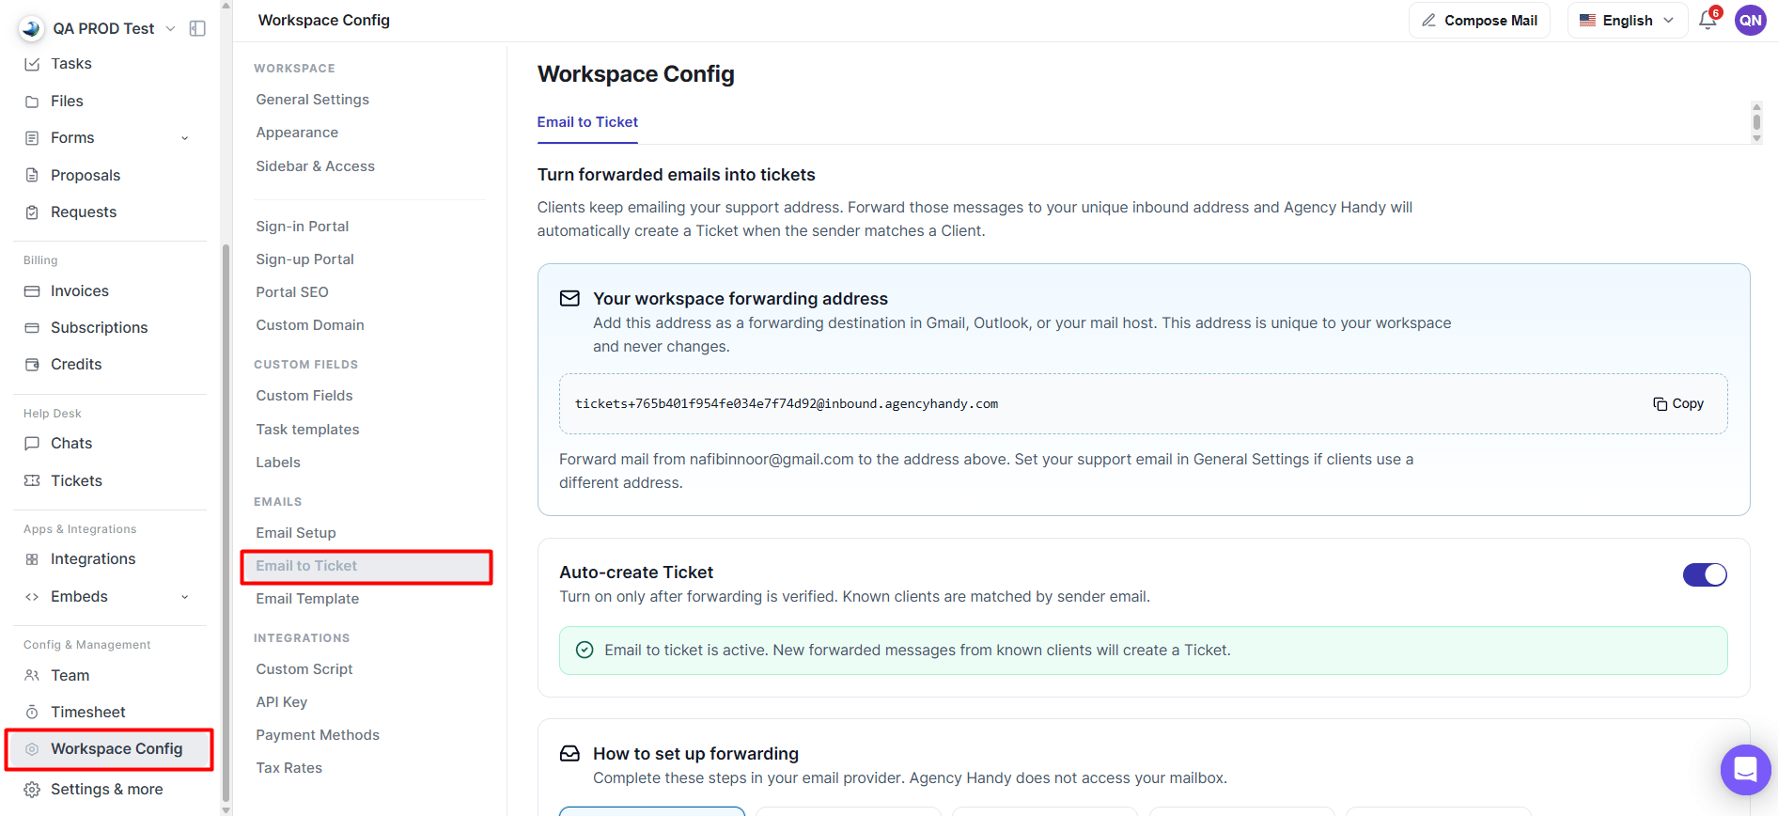Open the QA PROD Test workspace switcher
Image resolution: width=1778 pixels, height=816 pixels.
tap(98, 28)
